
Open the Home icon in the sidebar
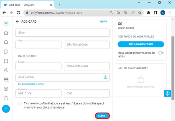tap(6, 33)
